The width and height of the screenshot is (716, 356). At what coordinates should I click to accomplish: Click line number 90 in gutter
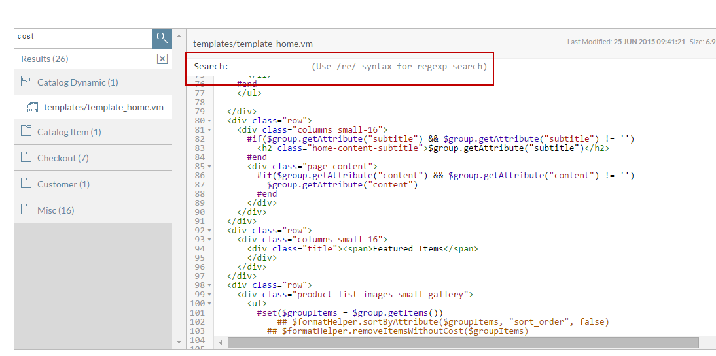[x=199, y=212]
